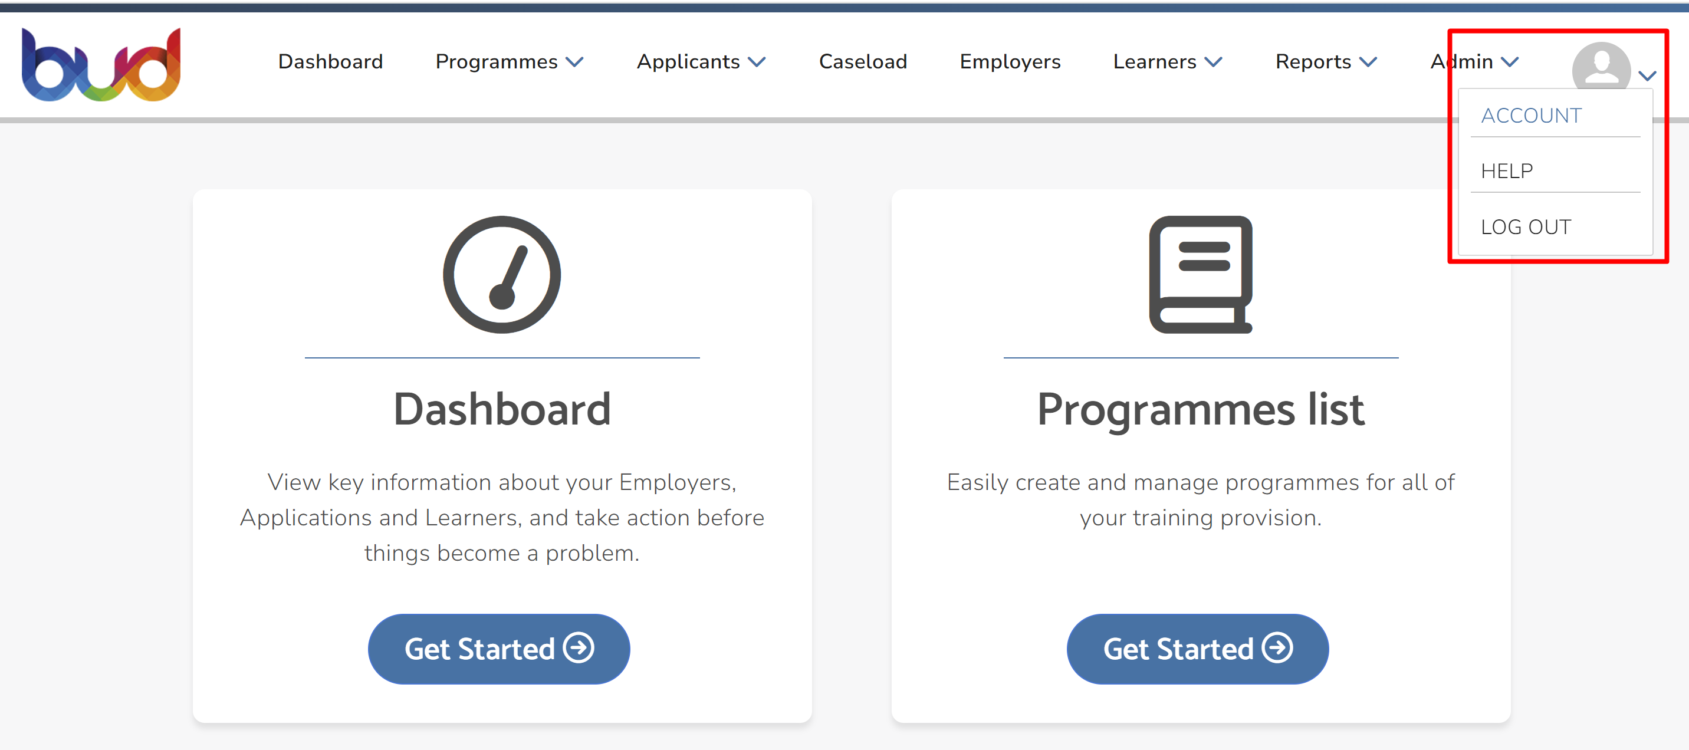The width and height of the screenshot is (1689, 750).
Task: Expand the Reports dropdown chevron
Action: [x=1368, y=62]
